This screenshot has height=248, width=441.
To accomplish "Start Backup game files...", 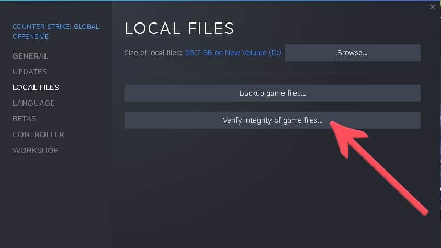I will 272,93.
